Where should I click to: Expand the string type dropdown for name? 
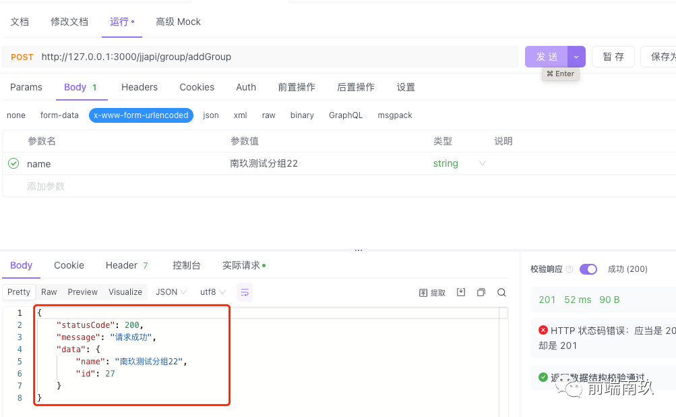tap(482, 163)
